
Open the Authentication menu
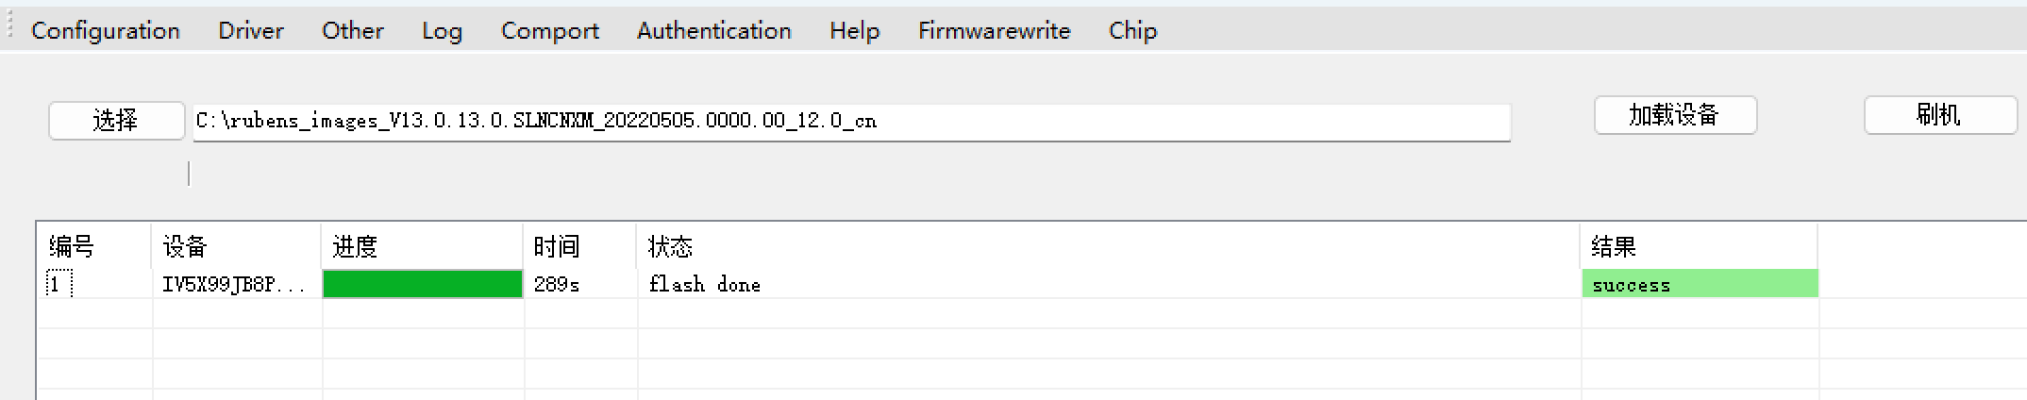[x=714, y=31]
